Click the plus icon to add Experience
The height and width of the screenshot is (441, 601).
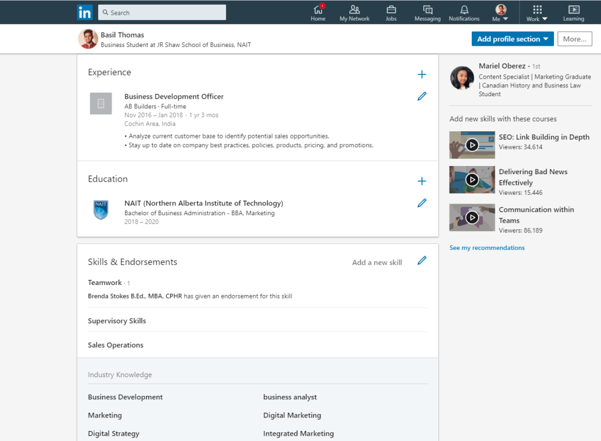click(x=421, y=74)
